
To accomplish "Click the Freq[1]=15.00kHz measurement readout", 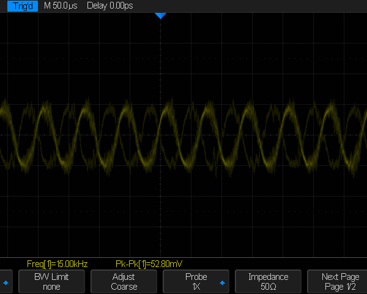I will (x=58, y=264).
